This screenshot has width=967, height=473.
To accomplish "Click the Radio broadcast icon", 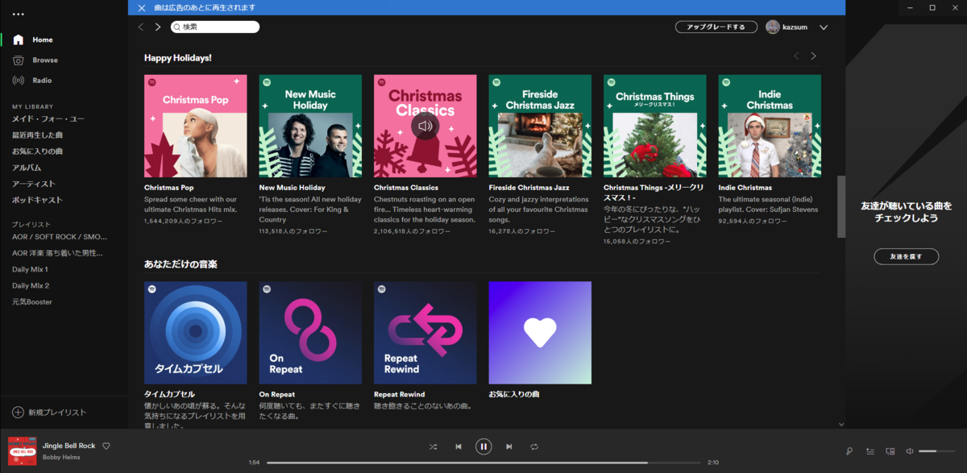I will [x=18, y=81].
